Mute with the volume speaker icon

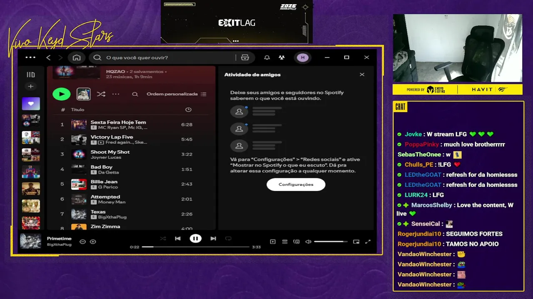[308, 241]
